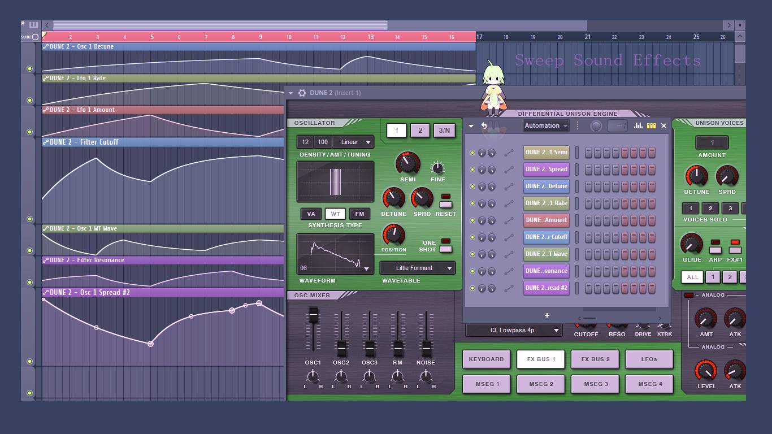Open the MSEG 1 page
Screen dimensions: 772x434
[x=487, y=384]
